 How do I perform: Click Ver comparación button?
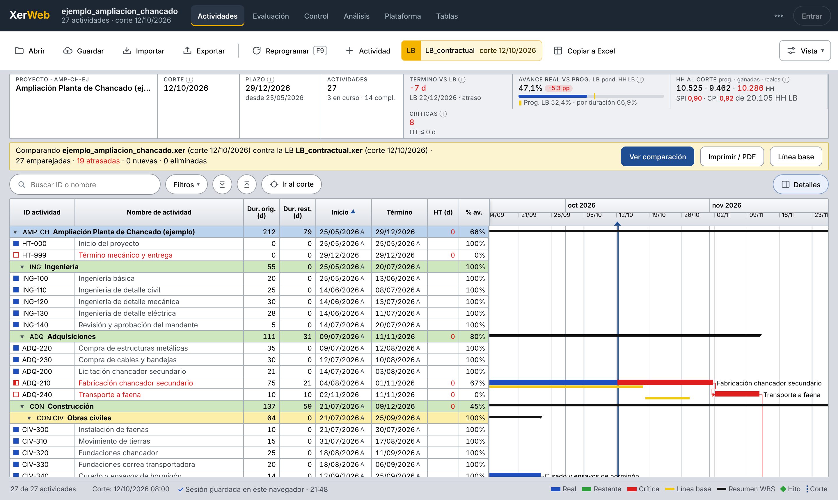657,157
